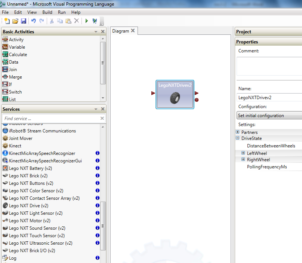
Task: Open Services panel dropdown arrow
Action: (x=96, y=109)
